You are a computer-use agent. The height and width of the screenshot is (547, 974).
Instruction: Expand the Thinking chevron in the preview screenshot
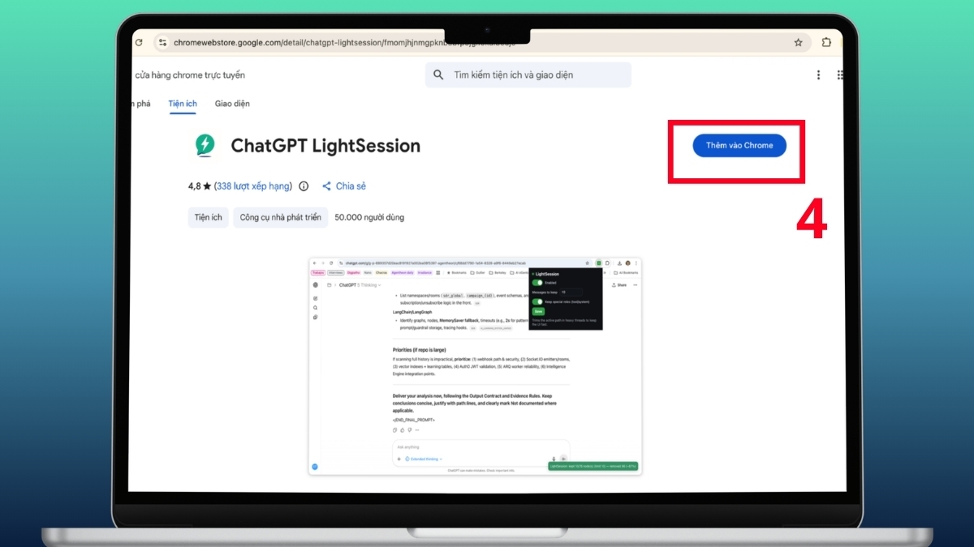click(380, 285)
